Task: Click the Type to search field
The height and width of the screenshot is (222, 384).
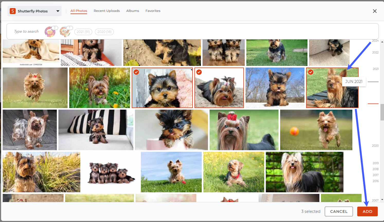Action: pyautogui.click(x=26, y=31)
